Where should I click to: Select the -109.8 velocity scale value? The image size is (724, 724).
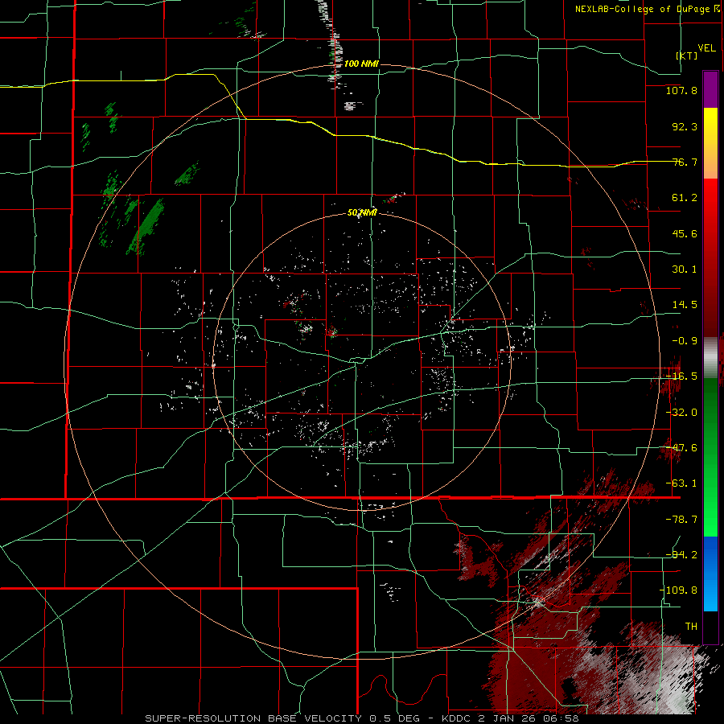tap(678, 590)
